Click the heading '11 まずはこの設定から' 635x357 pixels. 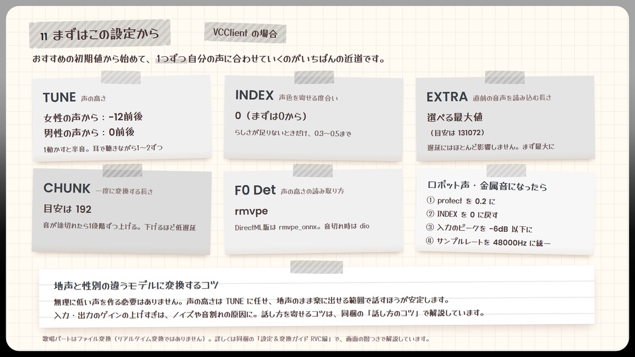pos(100,35)
